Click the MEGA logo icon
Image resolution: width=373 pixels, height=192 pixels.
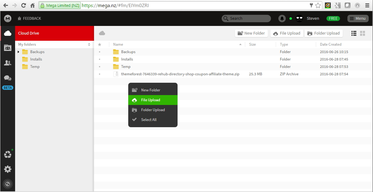tap(8, 19)
